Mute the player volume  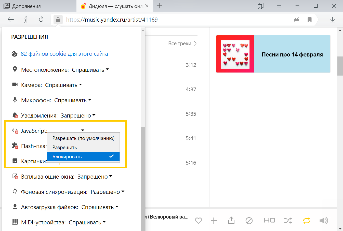[324, 221]
